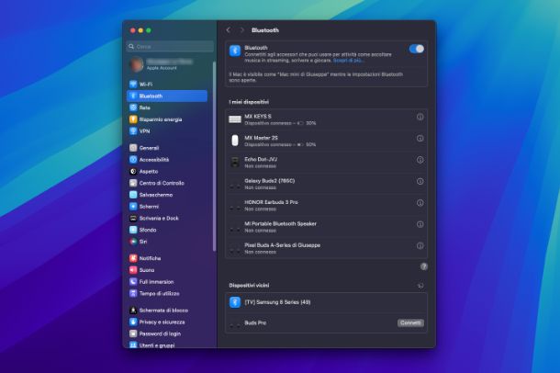Click the Password di login icon
Viewport: 560px width, 373px height.
pos(133,333)
